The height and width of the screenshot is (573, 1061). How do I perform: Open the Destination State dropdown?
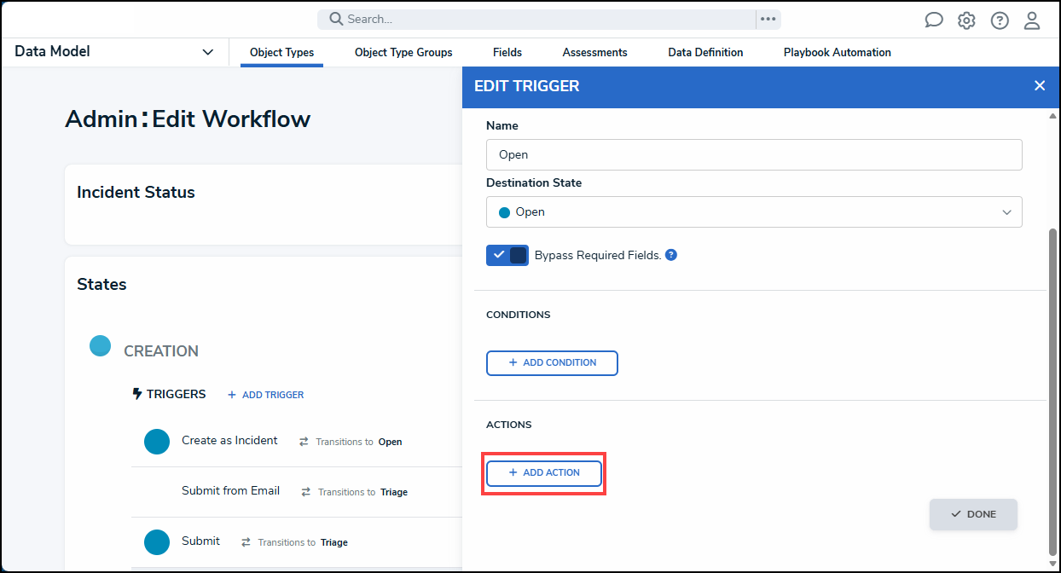click(754, 211)
